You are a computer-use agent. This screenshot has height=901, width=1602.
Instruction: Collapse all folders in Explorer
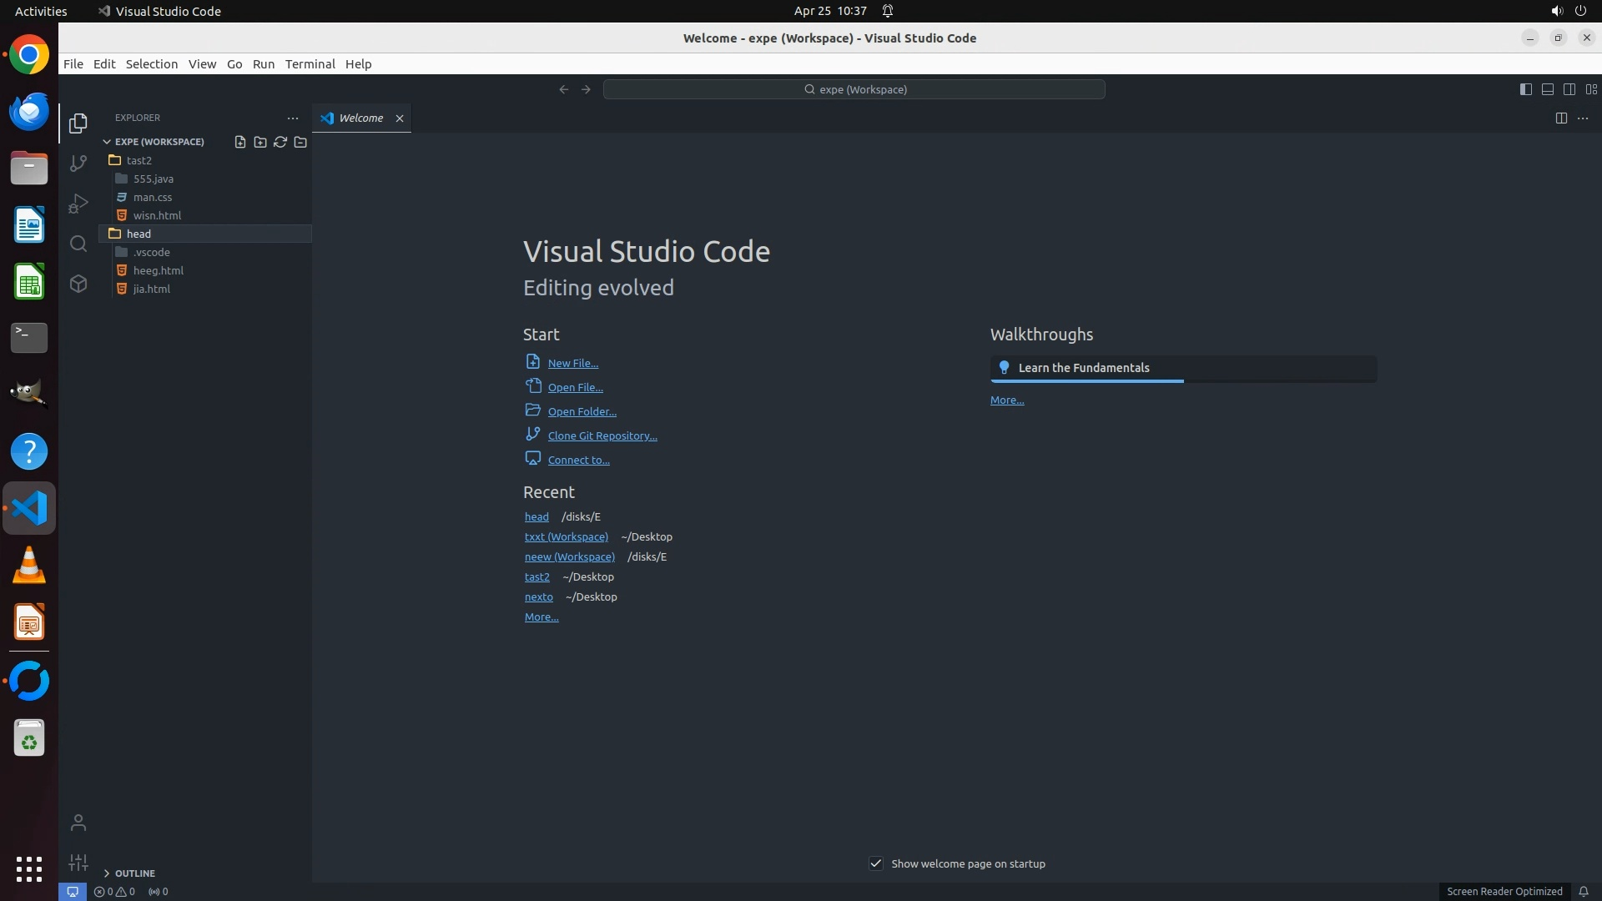tap(300, 142)
